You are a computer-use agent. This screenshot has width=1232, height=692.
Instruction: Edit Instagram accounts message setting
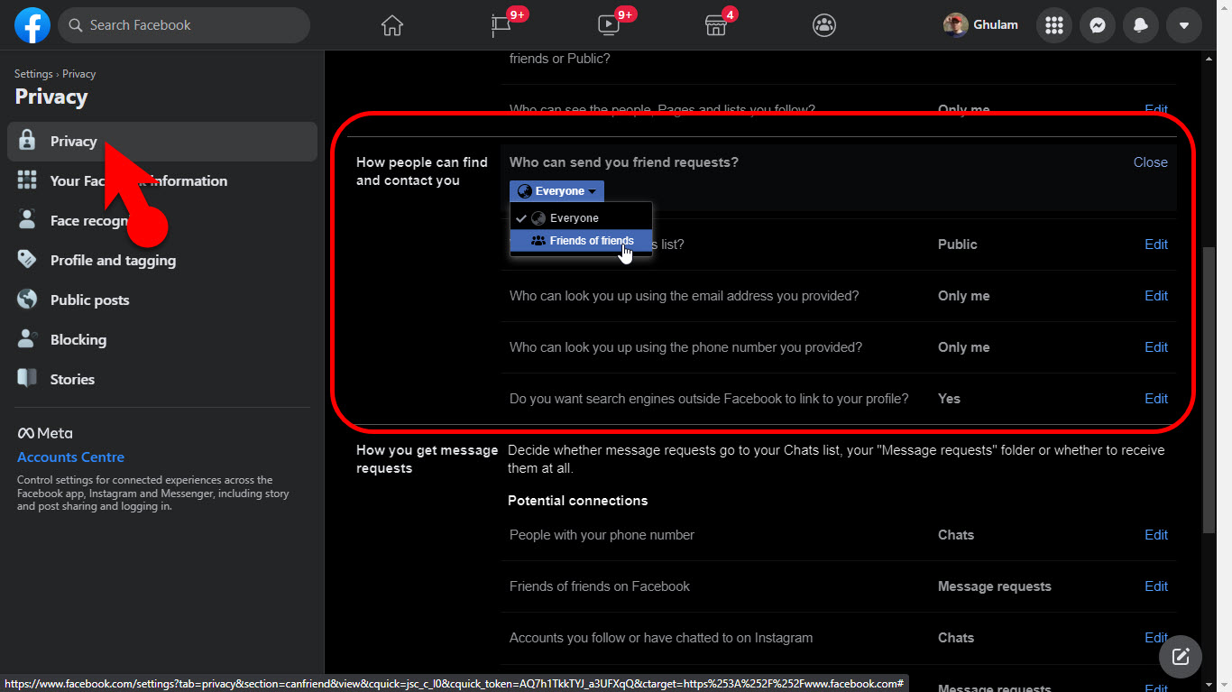1156,638
